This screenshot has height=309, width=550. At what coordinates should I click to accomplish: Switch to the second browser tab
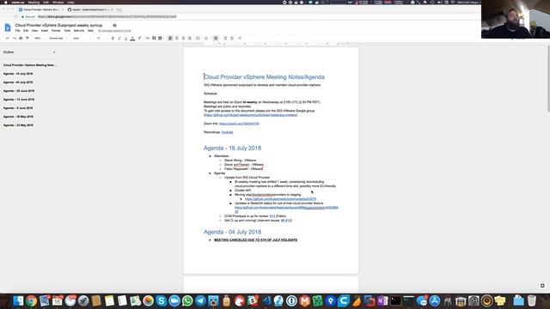89,9
